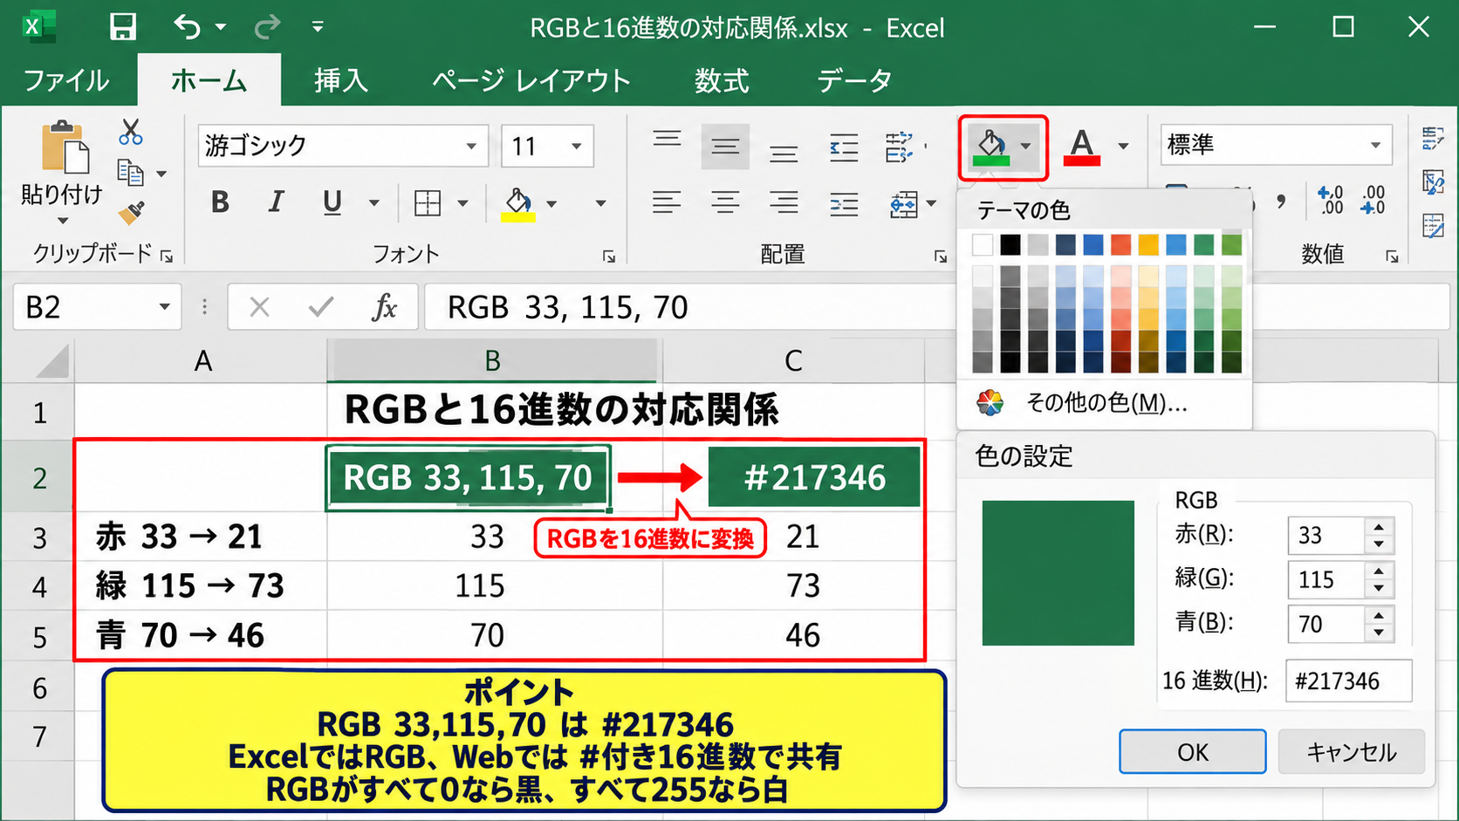Click the Increase Decimal icon
1459x821 pixels.
coord(1331,200)
